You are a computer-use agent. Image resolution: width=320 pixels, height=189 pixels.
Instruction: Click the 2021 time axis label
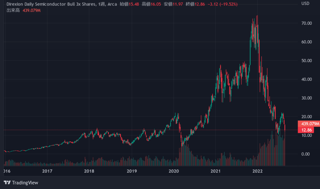(216, 171)
